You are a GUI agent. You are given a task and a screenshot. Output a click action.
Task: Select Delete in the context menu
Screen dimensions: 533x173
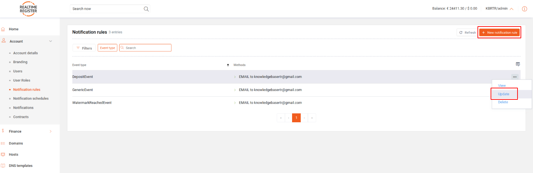click(x=503, y=102)
